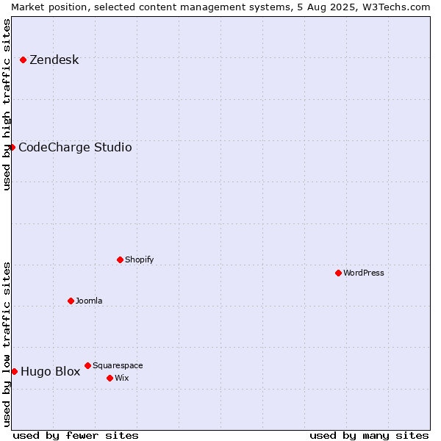
Task: Select the WordPress label text
Action: 364,273
